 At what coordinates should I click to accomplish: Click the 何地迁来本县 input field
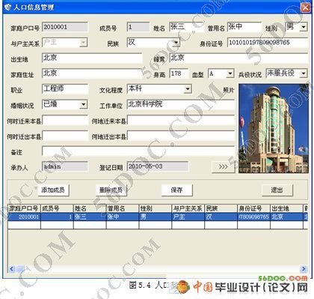pyautogui.click(x=181, y=120)
